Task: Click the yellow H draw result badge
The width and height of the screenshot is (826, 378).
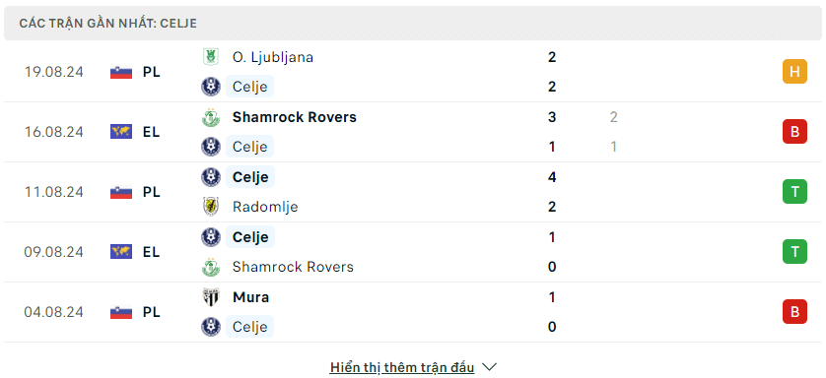Action: tap(794, 72)
